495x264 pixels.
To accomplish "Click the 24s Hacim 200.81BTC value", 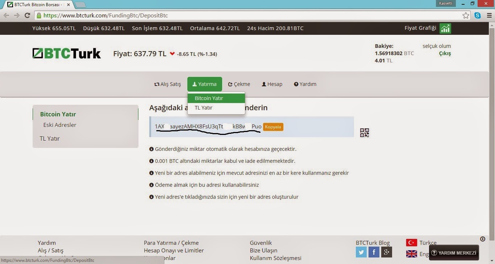I will point(275,28).
